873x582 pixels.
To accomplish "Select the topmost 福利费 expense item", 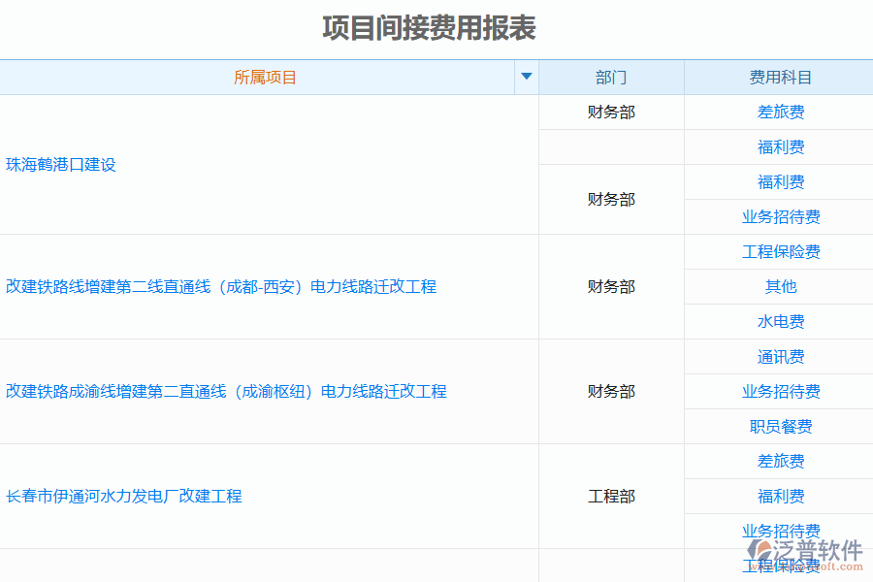I will point(781,146).
